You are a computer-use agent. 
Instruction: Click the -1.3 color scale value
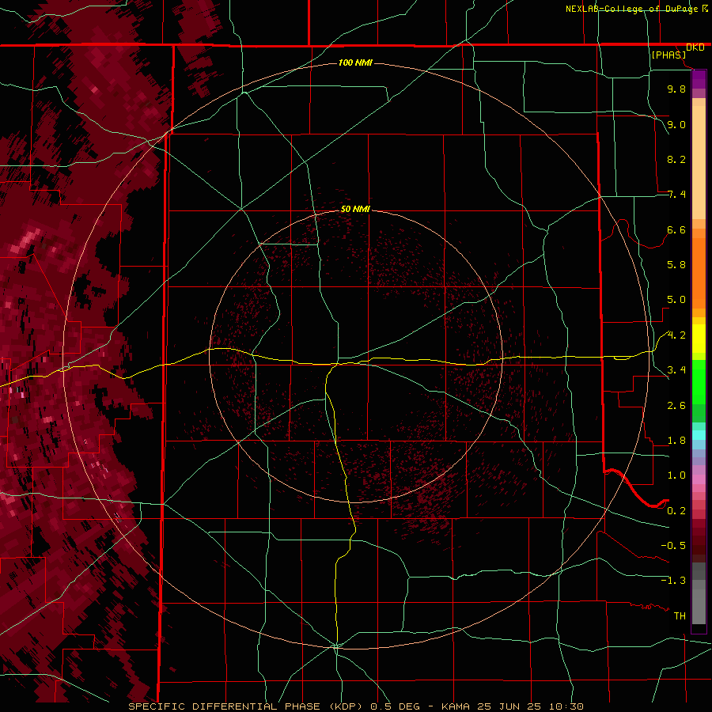point(673,581)
